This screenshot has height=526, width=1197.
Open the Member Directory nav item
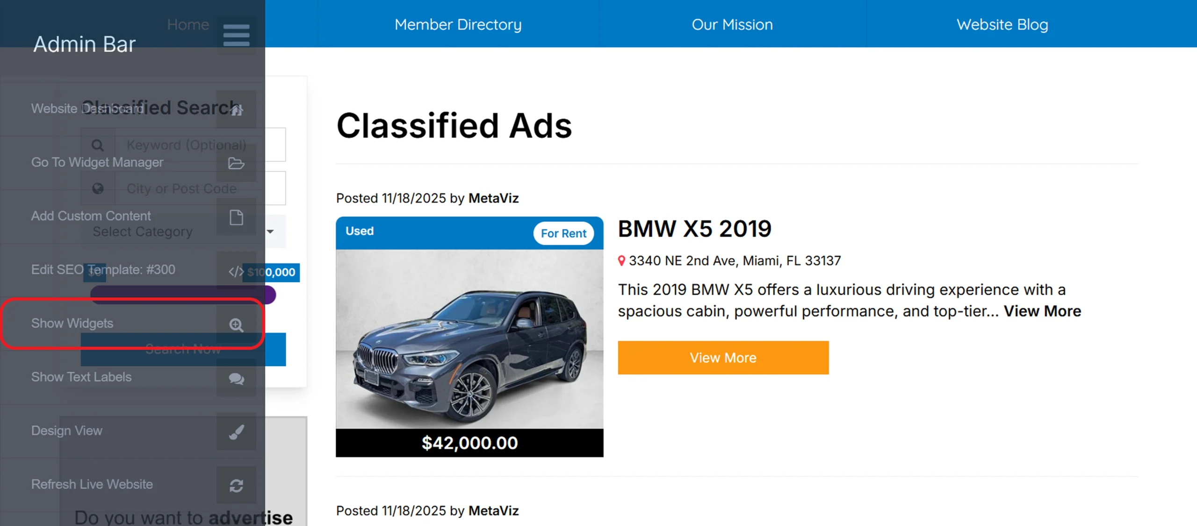coord(458,24)
